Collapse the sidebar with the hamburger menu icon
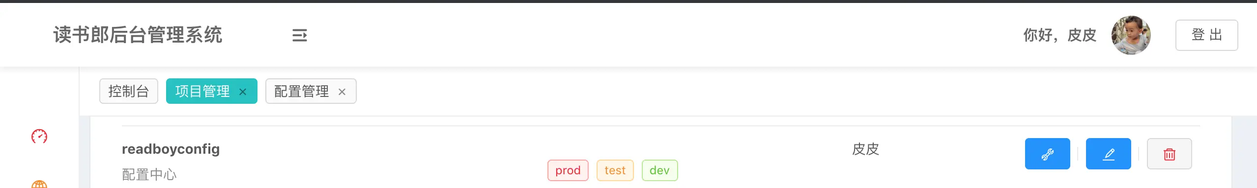This screenshot has width=1257, height=188. pos(299,35)
